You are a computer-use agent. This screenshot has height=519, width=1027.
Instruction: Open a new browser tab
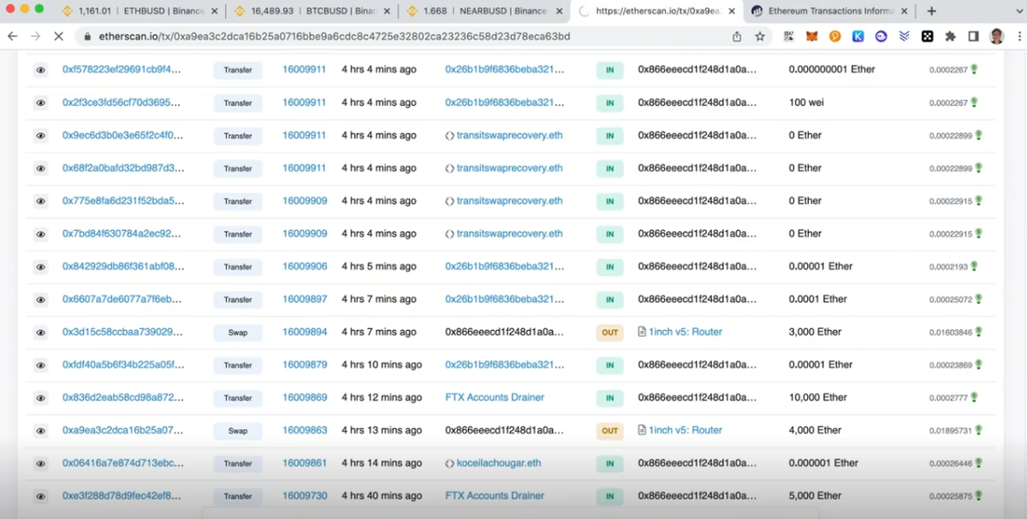click(931, 11)
